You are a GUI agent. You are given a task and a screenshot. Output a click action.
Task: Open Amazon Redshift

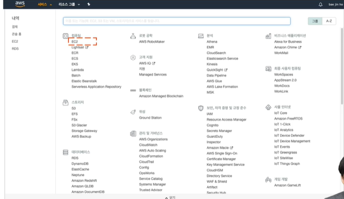(x=84, y=180)
